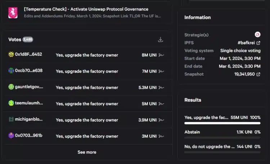270x164 pixels.
Task: Open the #bafkrei IPFS link
Action: coord(246,43)
